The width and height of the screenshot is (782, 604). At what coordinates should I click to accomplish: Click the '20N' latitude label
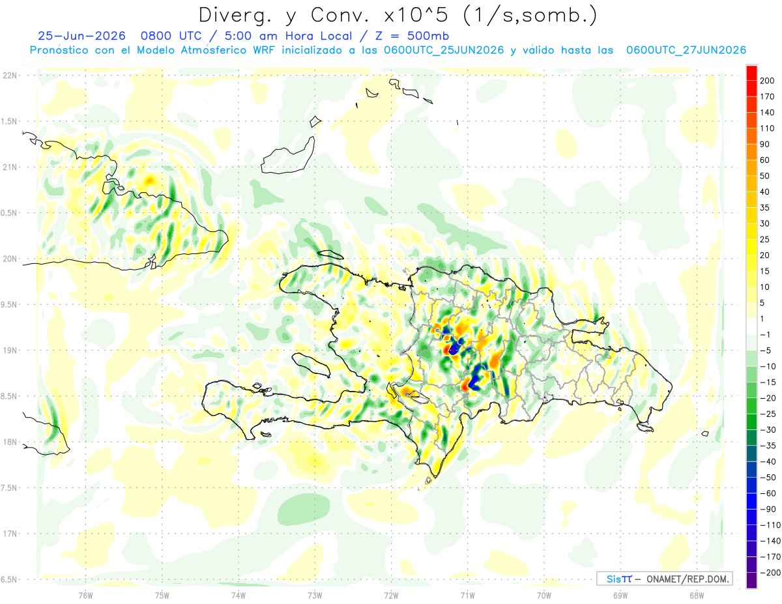tap(9, 259)
